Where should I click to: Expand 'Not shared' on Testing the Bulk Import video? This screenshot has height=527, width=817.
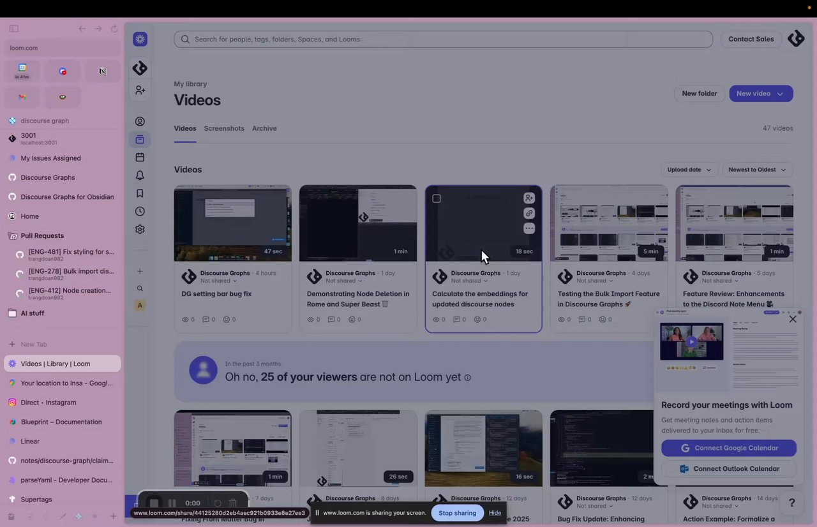click(x=594, y=281)
